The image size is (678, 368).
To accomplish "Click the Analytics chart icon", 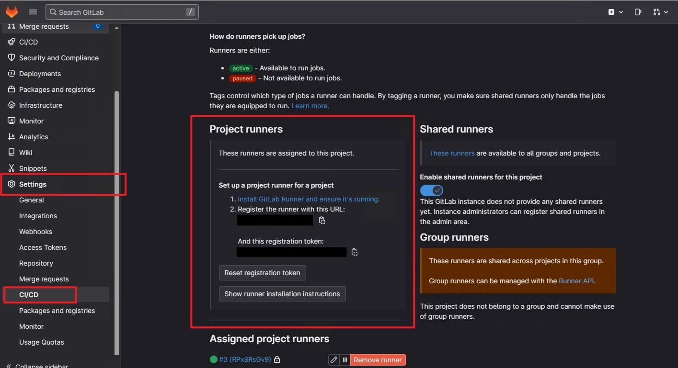I will point(11,137).
